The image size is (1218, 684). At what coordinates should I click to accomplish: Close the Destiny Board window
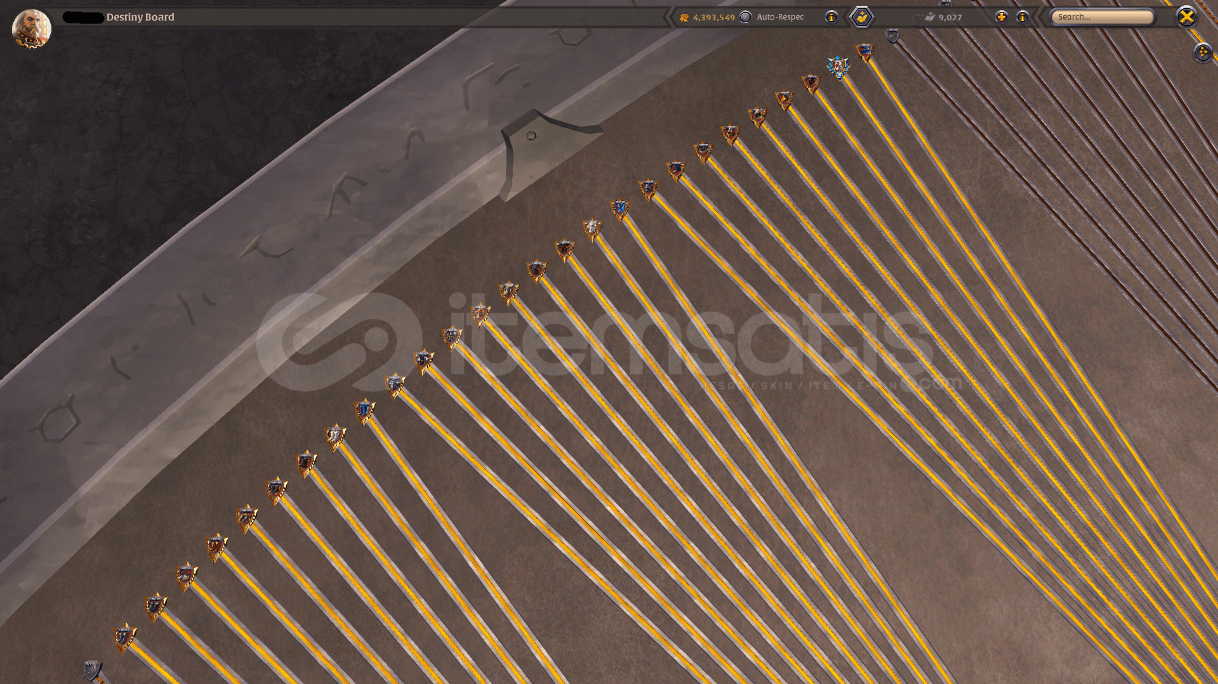tap(1186, 17)
